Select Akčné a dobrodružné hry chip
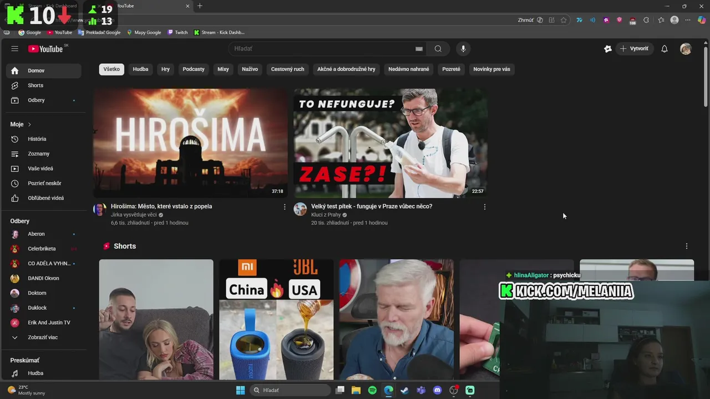This screenshot has height=399, width=710. click(x=346, y=69)
